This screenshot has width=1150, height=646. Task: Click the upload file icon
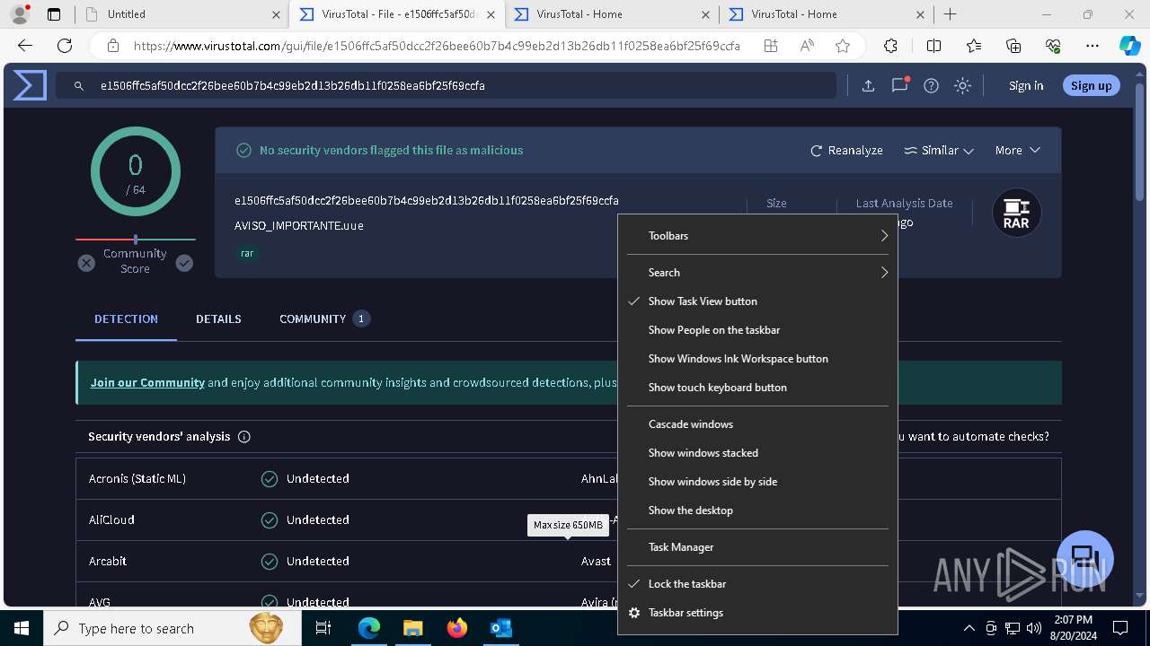click(x=868, y=85)
